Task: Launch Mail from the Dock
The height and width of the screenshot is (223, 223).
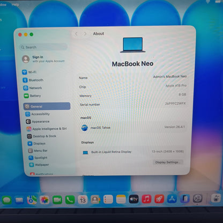Action: (19, 200)
